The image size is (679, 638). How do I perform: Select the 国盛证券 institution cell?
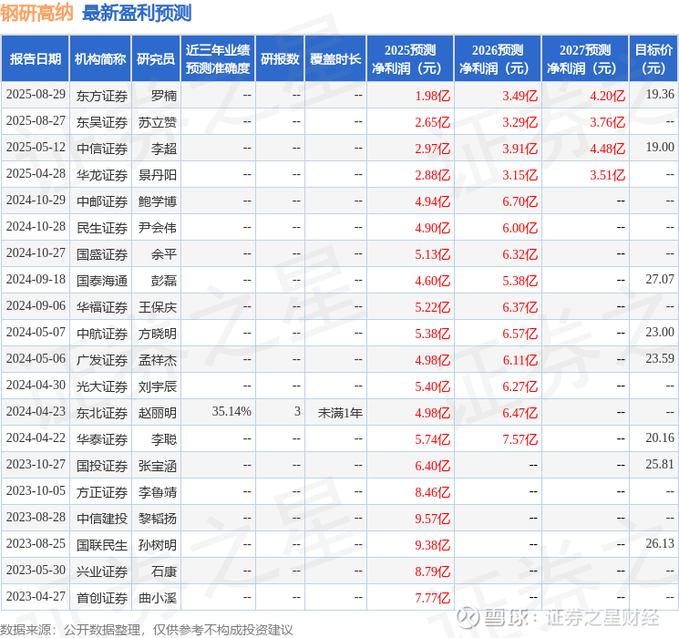coord(102,254)
